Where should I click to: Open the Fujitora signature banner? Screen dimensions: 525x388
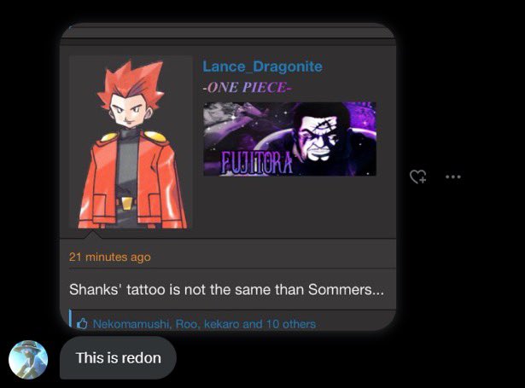pyautogui.click(x=289, y=139)
